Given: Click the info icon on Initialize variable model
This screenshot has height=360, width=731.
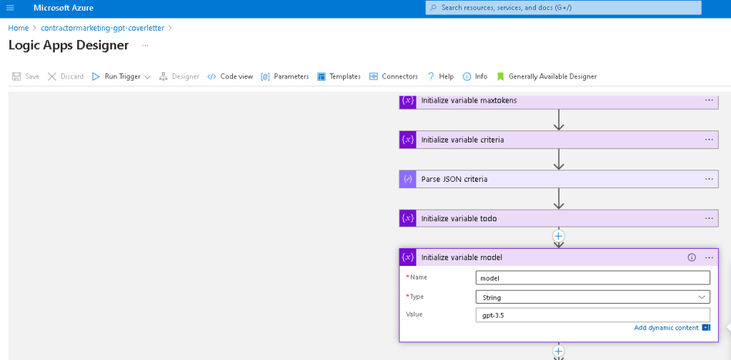Looking at the screenshot, I should [x=692, y=257].
